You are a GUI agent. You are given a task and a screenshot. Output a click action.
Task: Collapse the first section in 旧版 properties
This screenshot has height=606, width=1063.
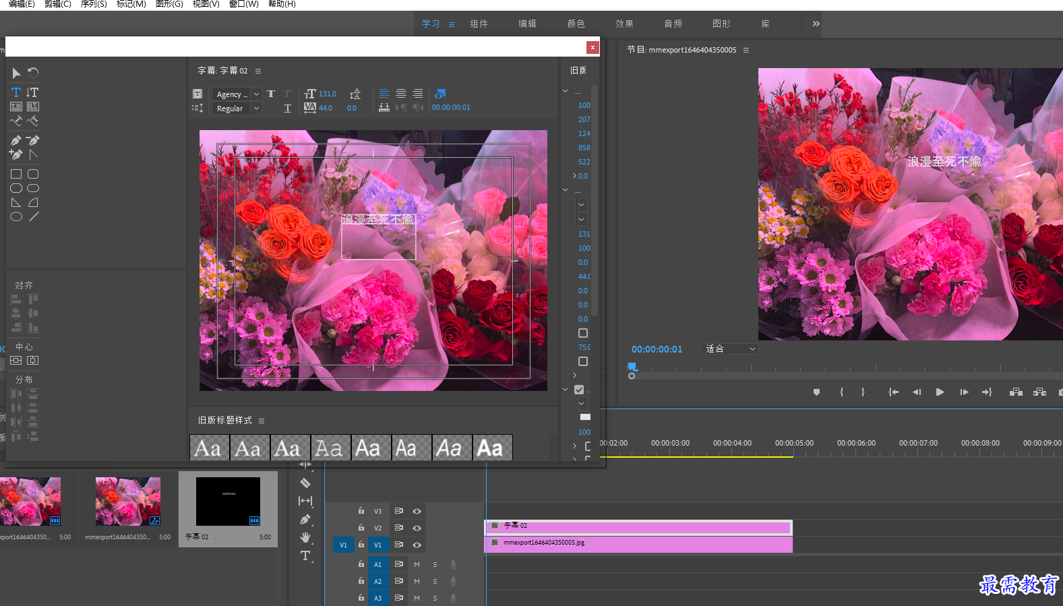[x=566, y=91]
